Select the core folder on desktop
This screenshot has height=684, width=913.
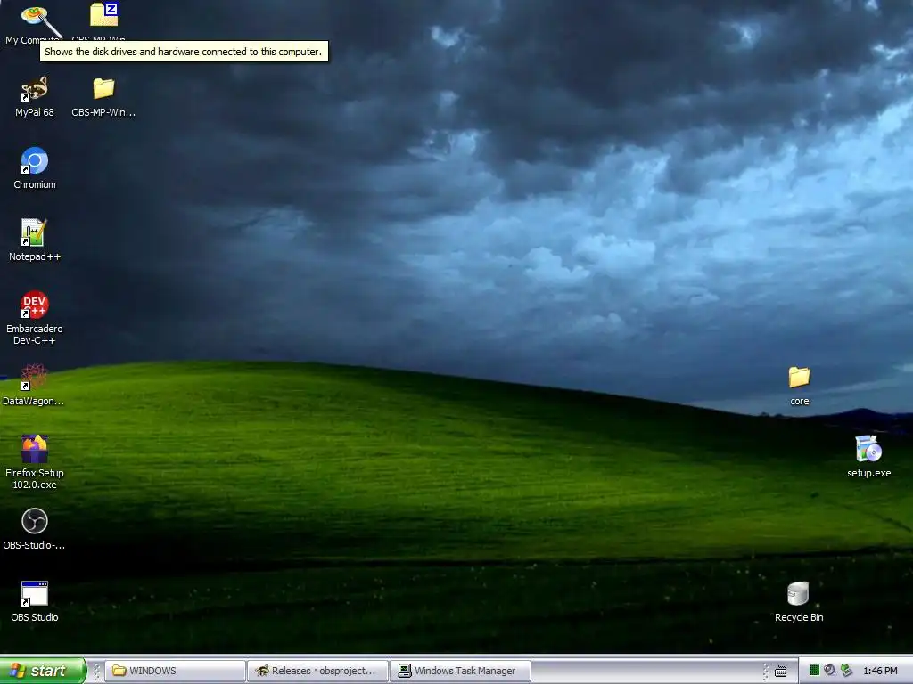coord(800,377)
